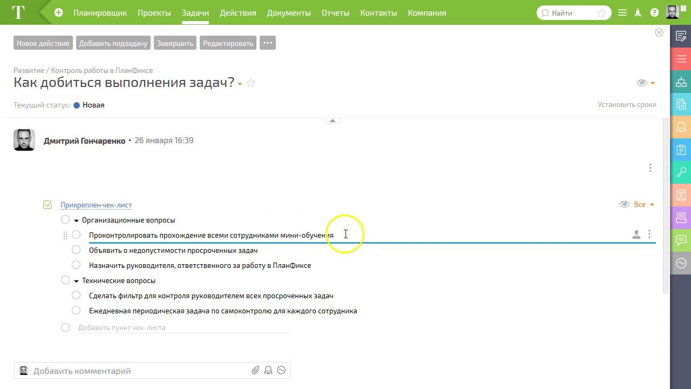The image size is (691, 389).
Task: Open the '...' more actions button
Action: pos(268,43)
